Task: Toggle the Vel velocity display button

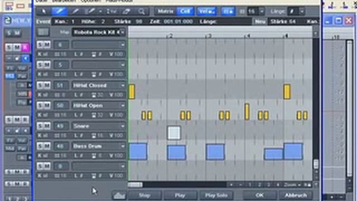Action: tap(206, 11)
